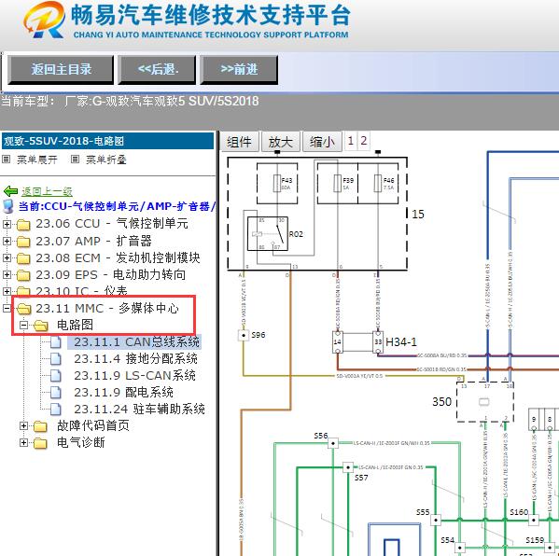The height and width of the screenshot is (556, 559).
Task: Select 23.11 MMC - 多媒体中心
Action: [x=107, y=308]
